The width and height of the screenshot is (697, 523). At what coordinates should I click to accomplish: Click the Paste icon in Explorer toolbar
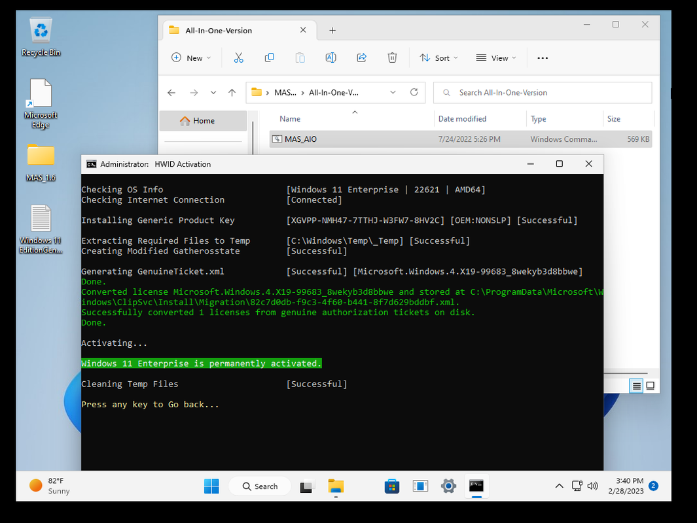click(x=300, y=58)
